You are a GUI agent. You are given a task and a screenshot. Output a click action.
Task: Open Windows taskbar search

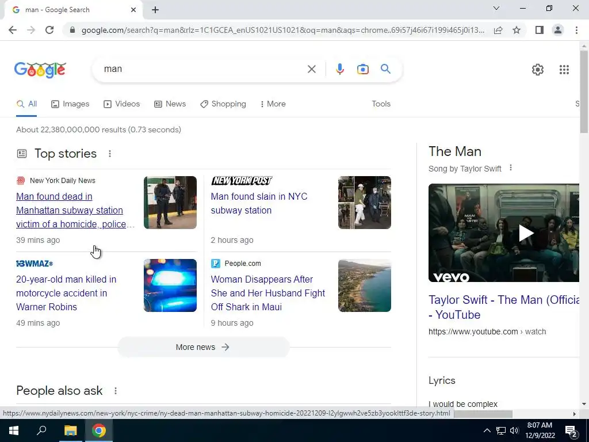[x=41, y=430]
